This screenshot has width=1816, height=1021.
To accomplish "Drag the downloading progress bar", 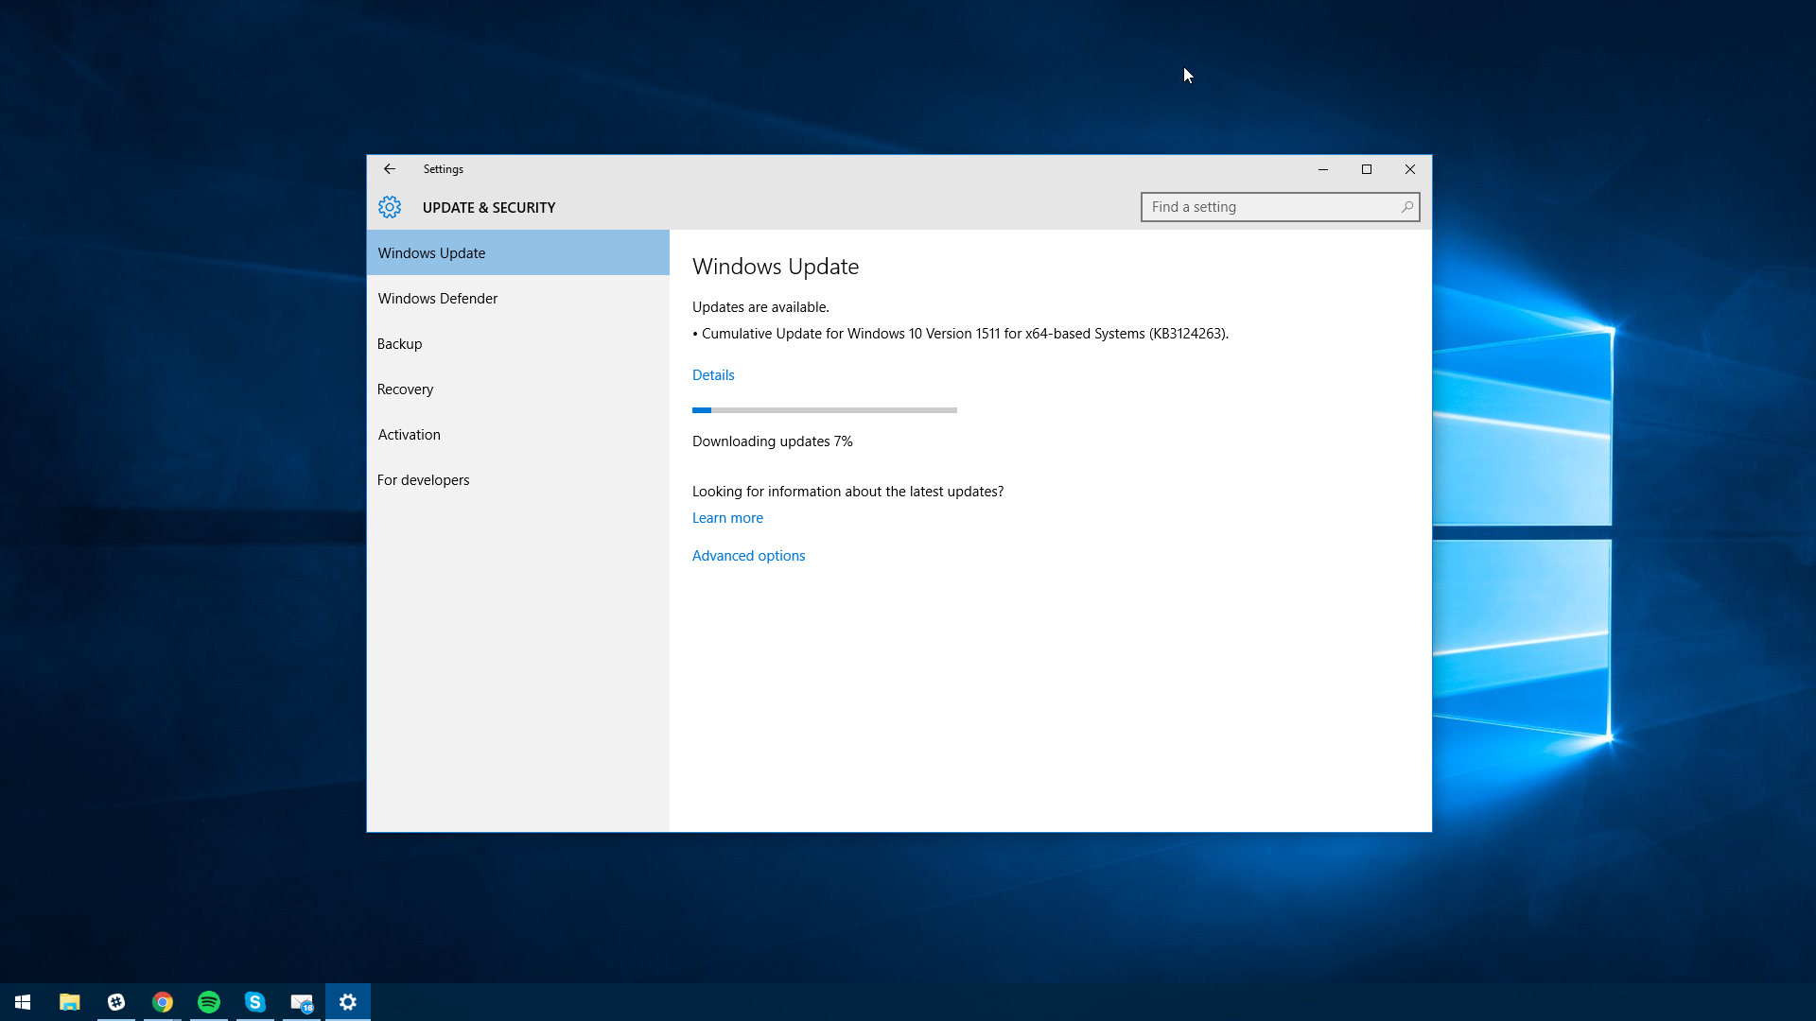I will 825,409.
